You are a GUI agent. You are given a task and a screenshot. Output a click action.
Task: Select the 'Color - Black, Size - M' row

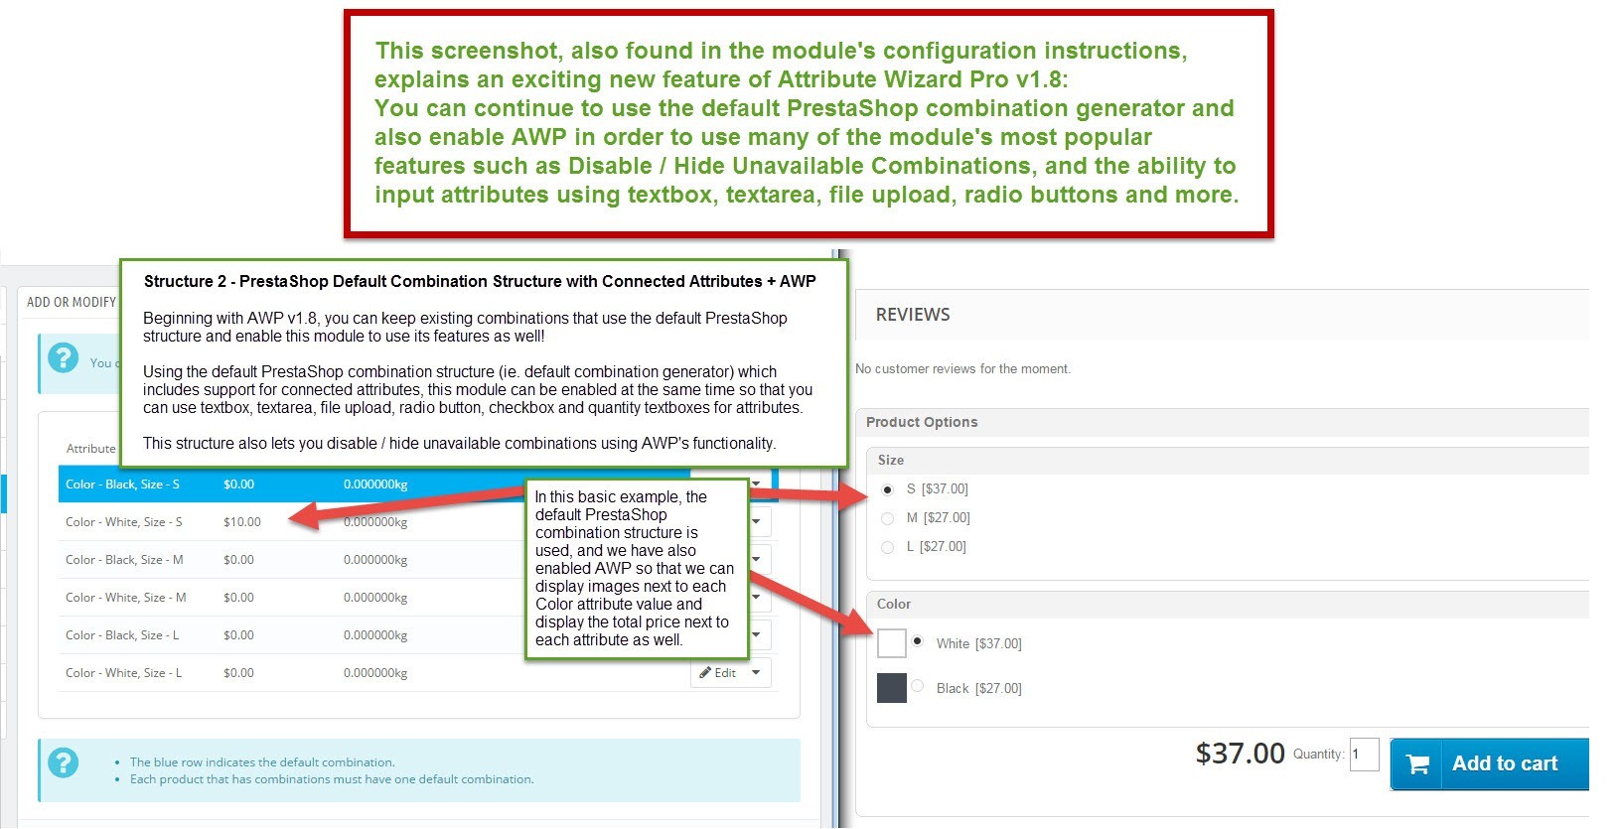417,560
